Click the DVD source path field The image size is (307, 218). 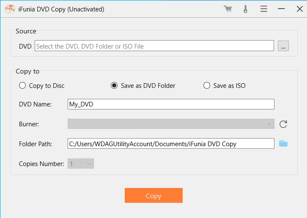click(x=154, y=46)
